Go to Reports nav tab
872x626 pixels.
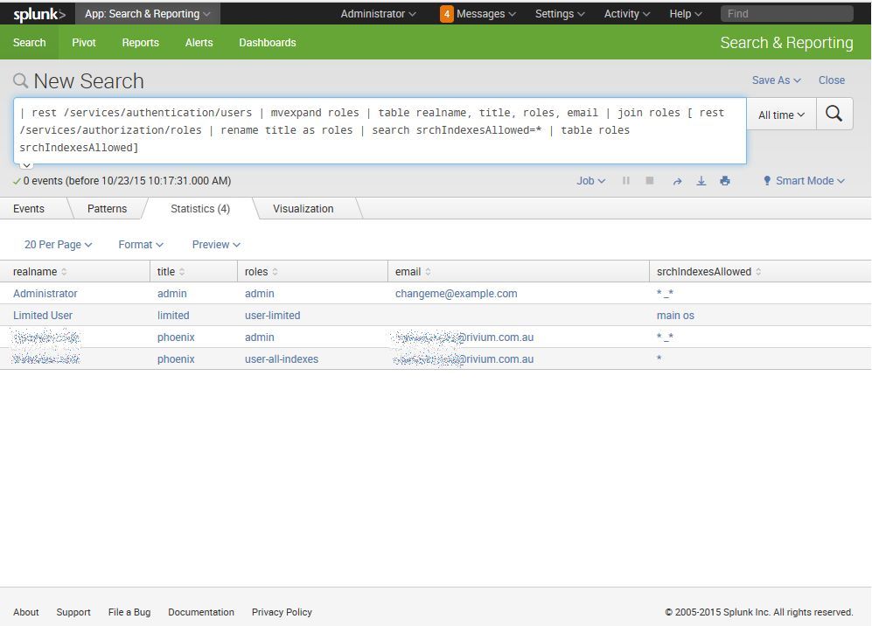coord(140,42)
